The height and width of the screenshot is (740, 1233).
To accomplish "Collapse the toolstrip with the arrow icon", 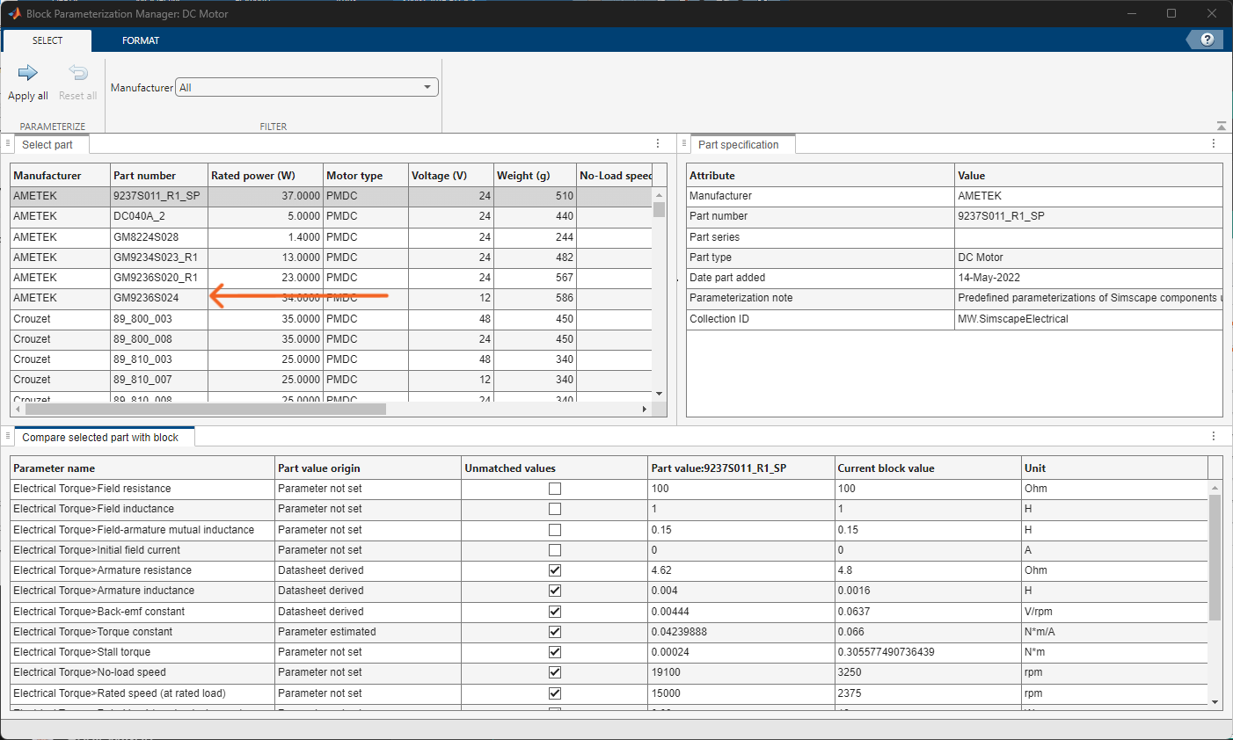I will (1221, 126).
